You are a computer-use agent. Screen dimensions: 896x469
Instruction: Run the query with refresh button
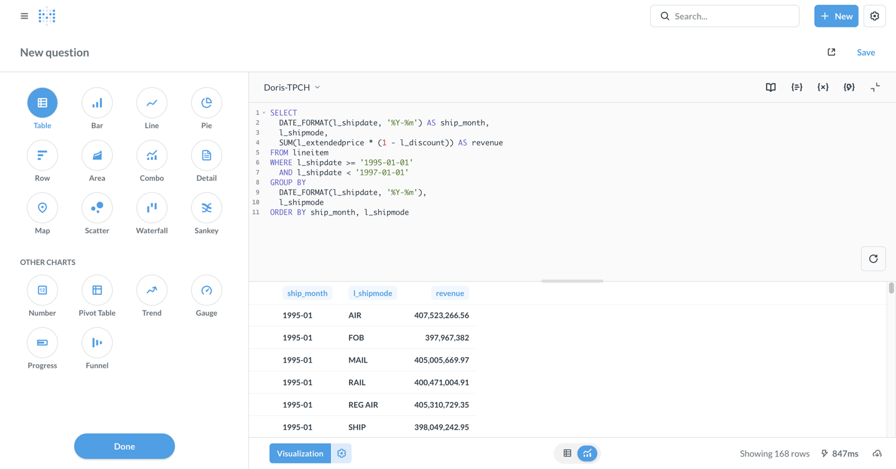click(873, 259)
